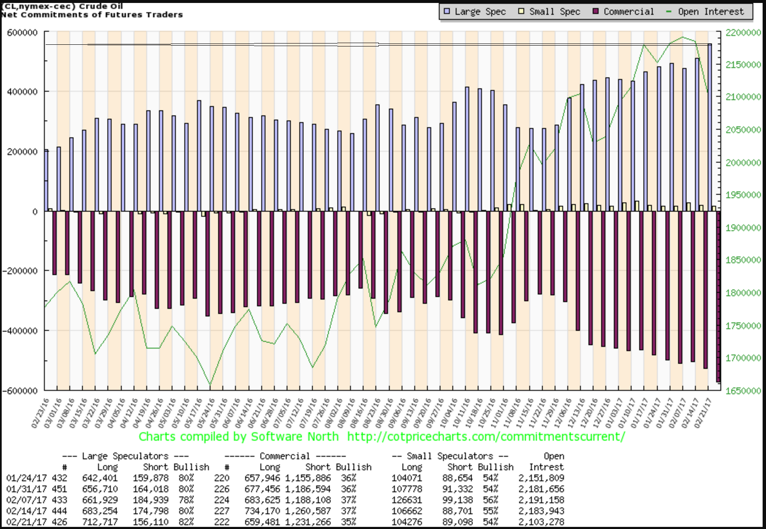The width and height of the screenshot is (766, 529).
Task: Select the 01/24/17 date in the table
Action: click(27, 478)
